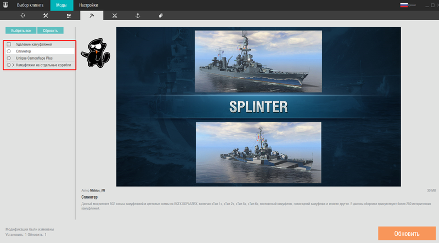Click the Удаление камуфляжей list label
This screenshot has width=439, height=243.
tap(34, 44)
